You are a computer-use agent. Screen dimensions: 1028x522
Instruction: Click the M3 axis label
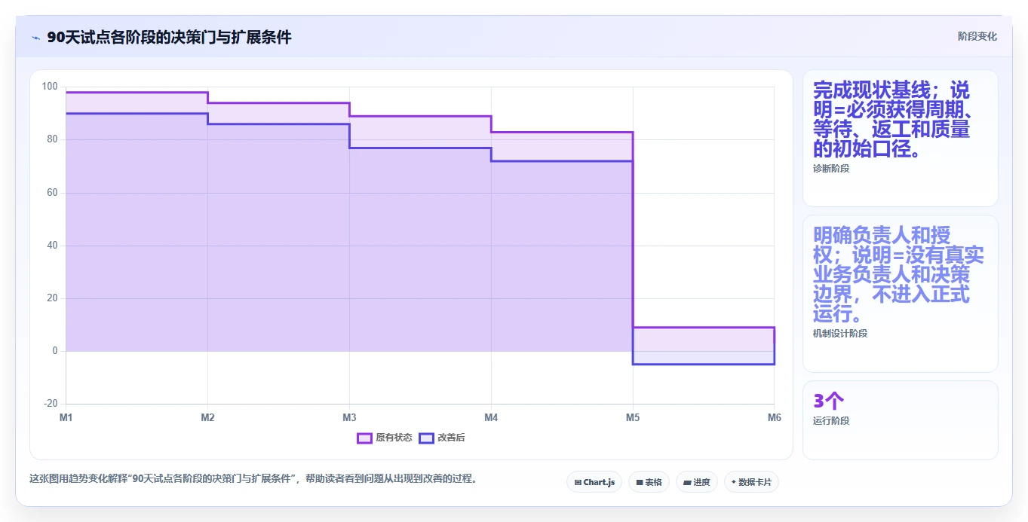point(349,417)
